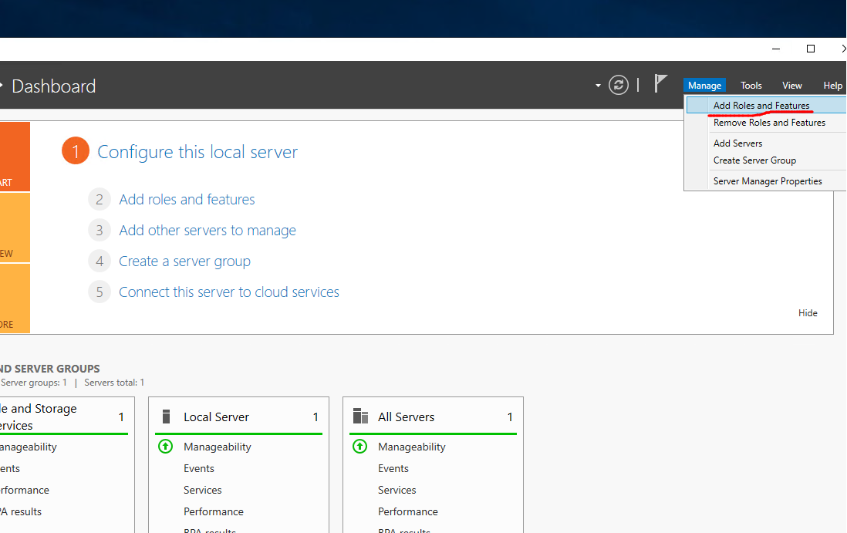Choose Add Servers from Manage menu
The width and height of the screenshot is (847, 533).
click(x=737, y=143)
